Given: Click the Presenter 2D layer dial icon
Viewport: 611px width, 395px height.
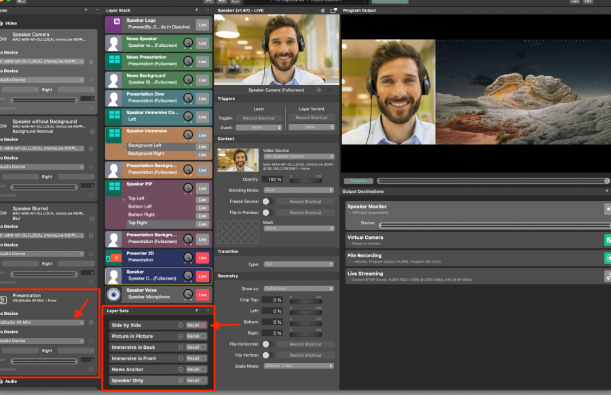Looking at the screenshot, I should (x=188, y=257).
